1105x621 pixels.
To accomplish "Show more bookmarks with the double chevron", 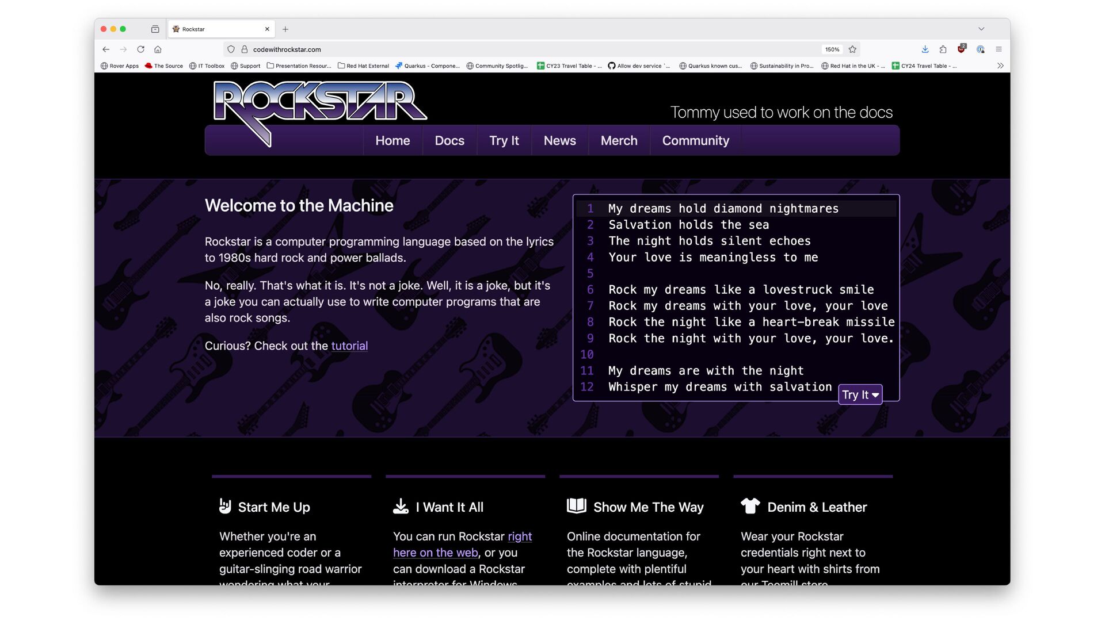I will (1000, 66).
